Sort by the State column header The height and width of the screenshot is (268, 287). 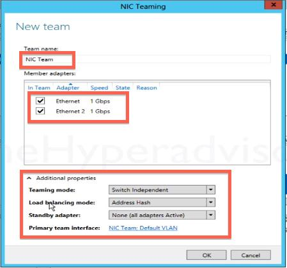(x=123, y=87)
